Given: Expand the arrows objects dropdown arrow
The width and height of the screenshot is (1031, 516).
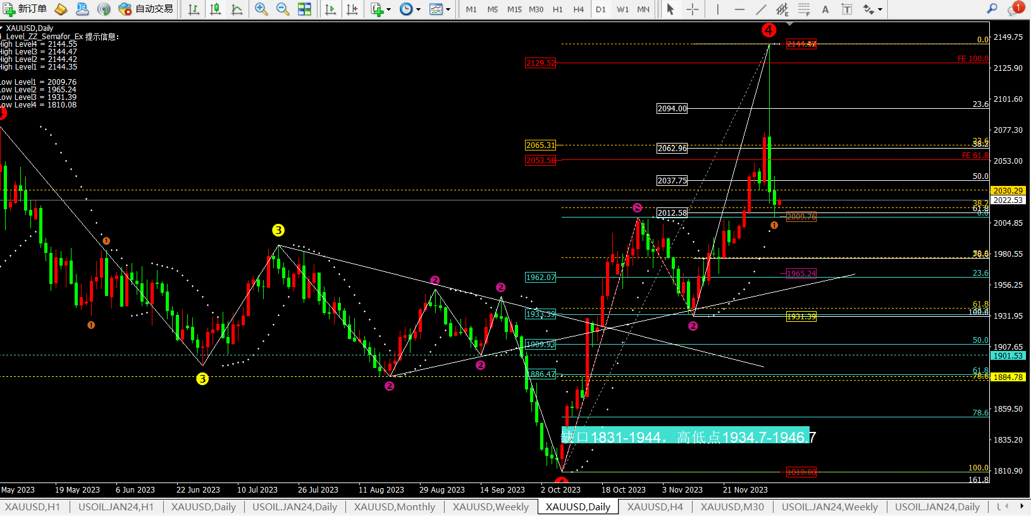Looking at the screenshot, I should click(x=880, y=9).
